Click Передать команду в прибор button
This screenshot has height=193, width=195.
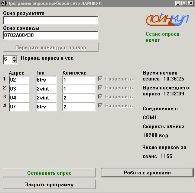[x=51, y=48]
